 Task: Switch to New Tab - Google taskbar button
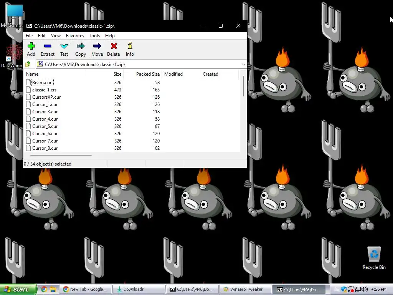(x=86, y=289)
